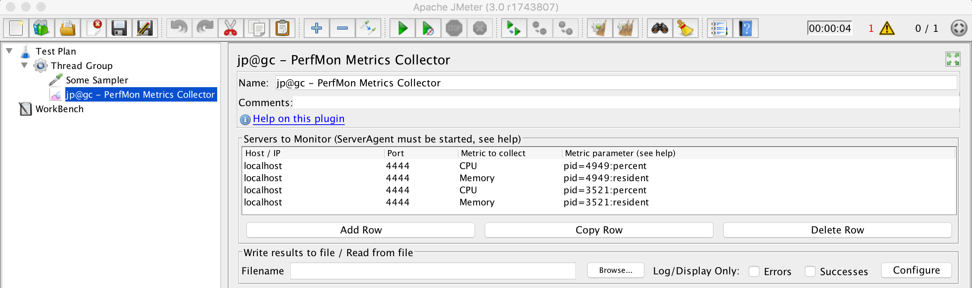Reset search with the yellow brush icon
This screenshot has width=972, height=288.
pos(686,28)
